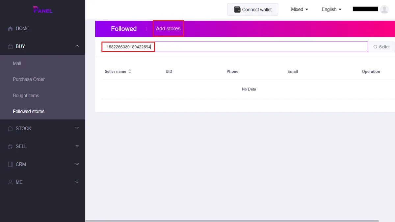Click the box icon next to STOCK
This screenshot has width=395, height=222.
[x=10, y=128]
